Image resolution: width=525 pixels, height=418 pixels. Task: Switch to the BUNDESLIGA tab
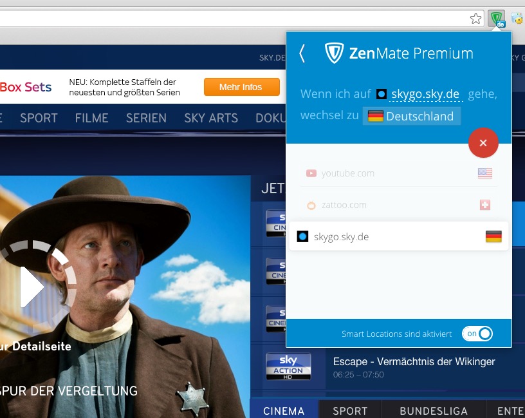coord(433,410)
